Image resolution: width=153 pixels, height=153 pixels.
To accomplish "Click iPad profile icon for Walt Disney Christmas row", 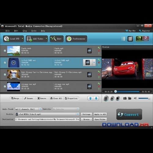I will (x=89, y=75).
